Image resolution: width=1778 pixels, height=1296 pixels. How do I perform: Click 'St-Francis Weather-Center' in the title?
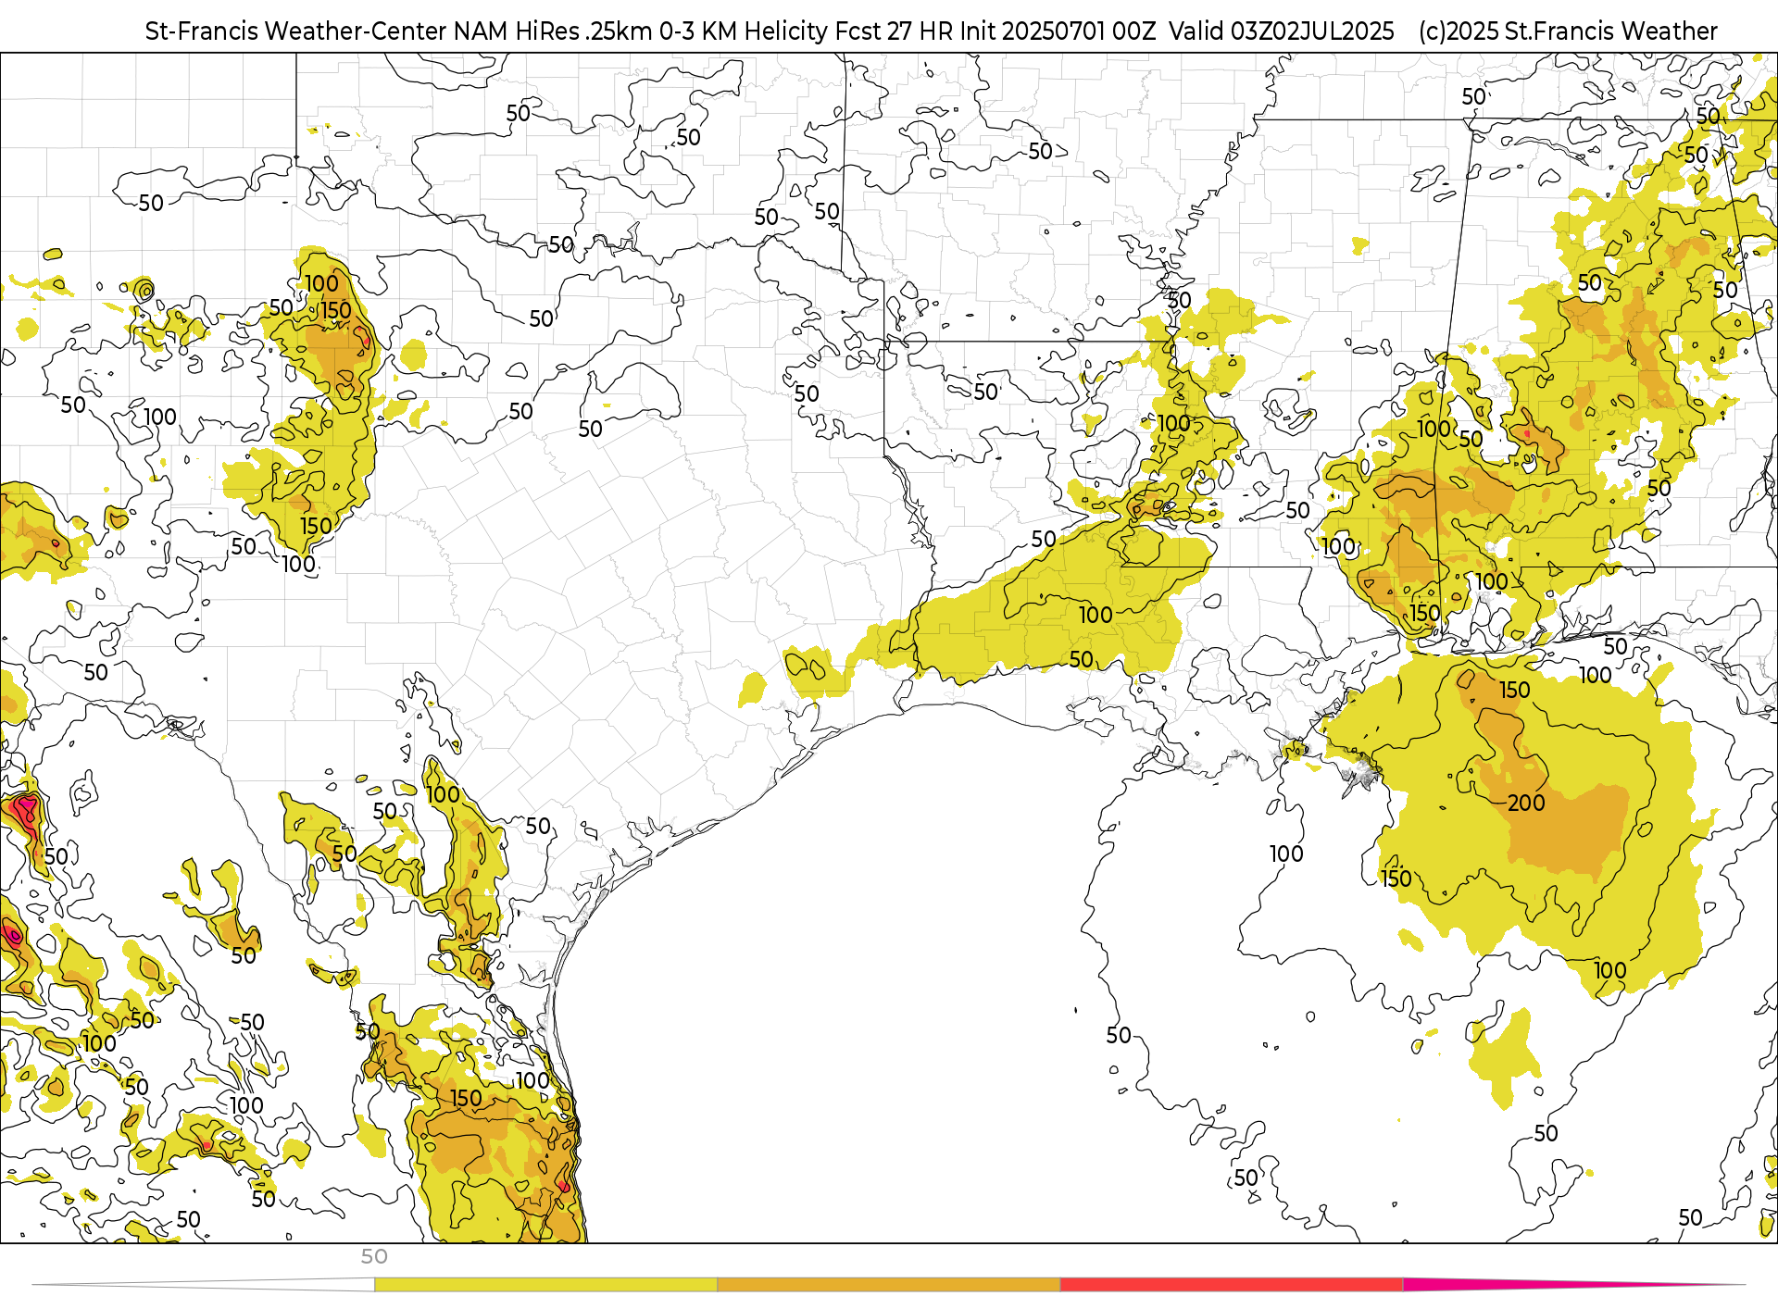pyautogui.click(x=296, y=31)
